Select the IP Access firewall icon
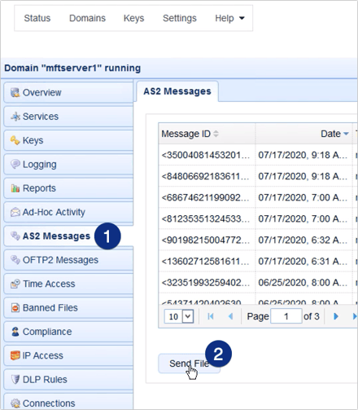This screenshot has width=358, height=410. (x=15, y=355)
